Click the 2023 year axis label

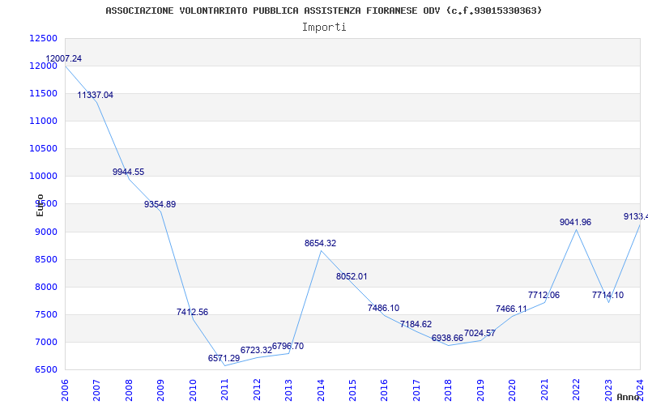(x=608, y=390)
